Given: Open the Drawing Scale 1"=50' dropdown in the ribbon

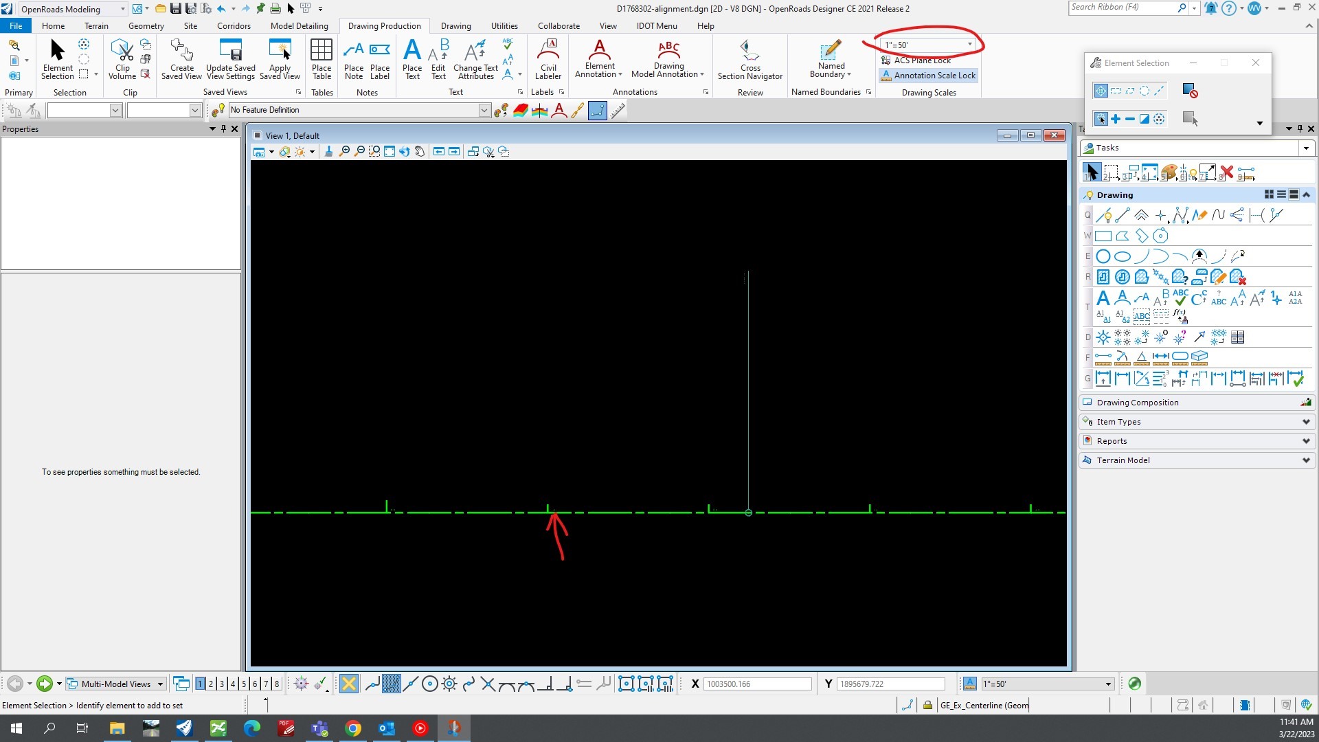Looking at the screenshot, I should (x=970, y=45).
